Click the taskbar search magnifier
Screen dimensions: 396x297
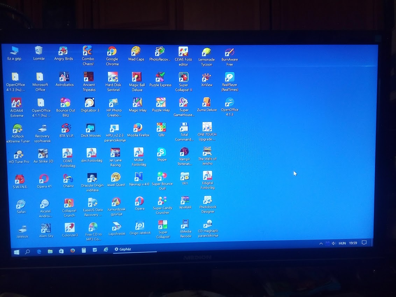pyautogui.click(x=28, y=252)
